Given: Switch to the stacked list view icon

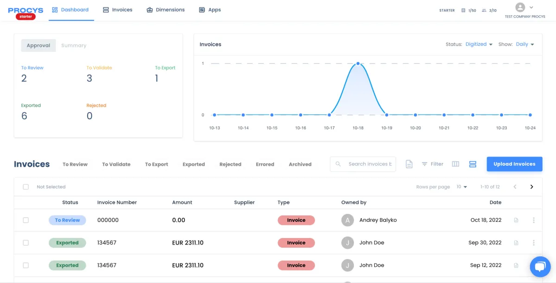Looking at the screenshot, I should (473, 164).
